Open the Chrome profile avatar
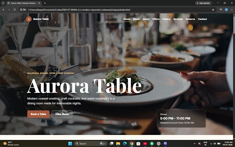The width and height of the screenshot is (235, 147). 226,10
